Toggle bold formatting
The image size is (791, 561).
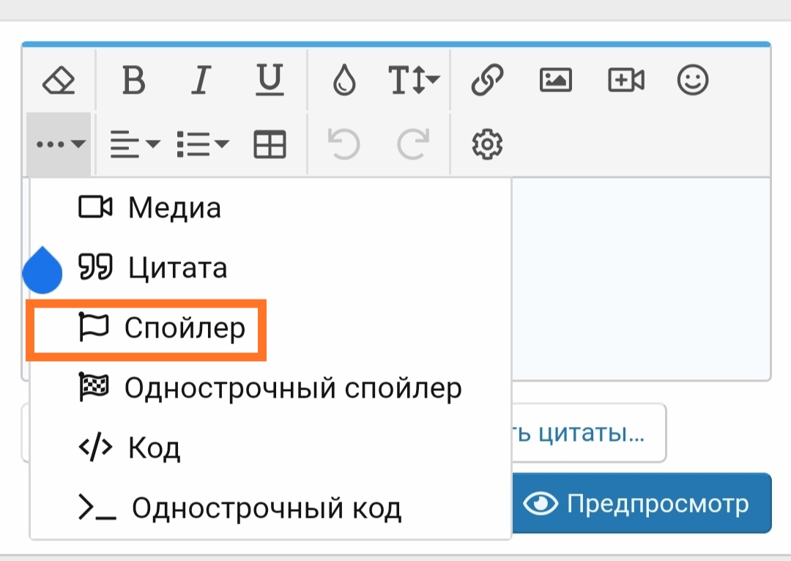[x=133, y=81]
